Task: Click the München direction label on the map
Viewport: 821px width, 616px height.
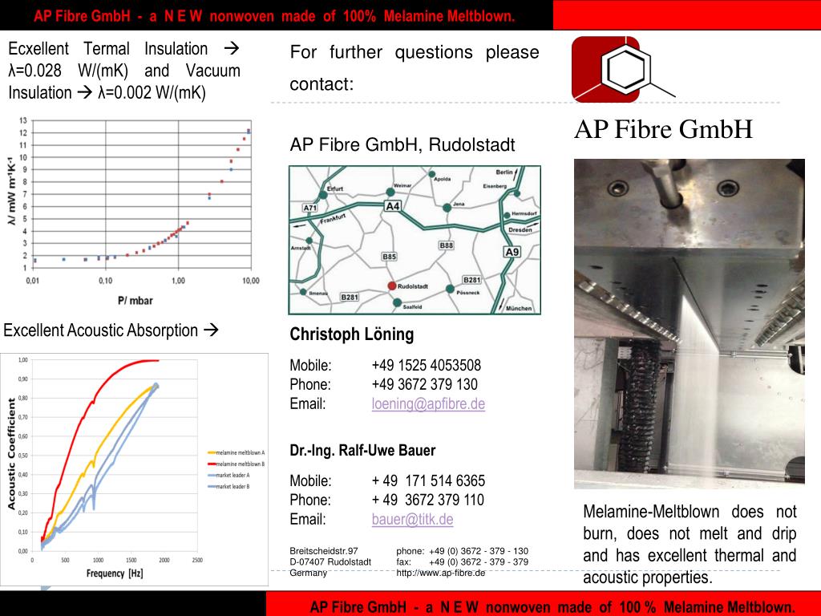Action: click(519, 309)
